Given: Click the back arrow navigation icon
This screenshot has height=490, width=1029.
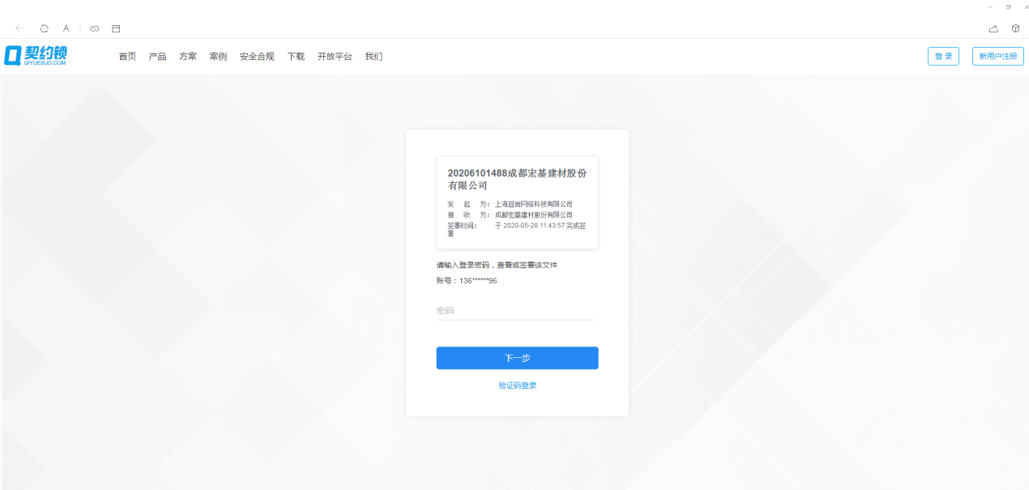Looking at the screenshot, I should tap(19, 28).
